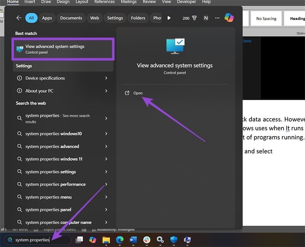Click the back arrow in search panel
This screenshot has width=305, height=247.
click(x=19, y=18)
